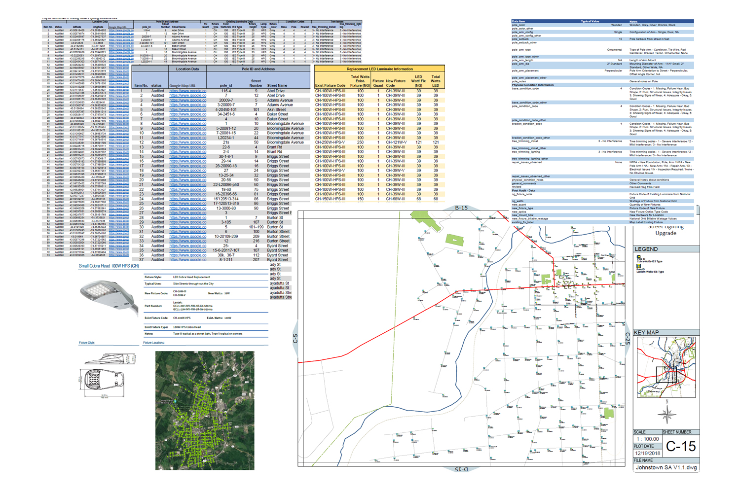
Task: Click the 'Small Cobra Head 100W HPS (CH)' title
Action: tap(109, 266)
